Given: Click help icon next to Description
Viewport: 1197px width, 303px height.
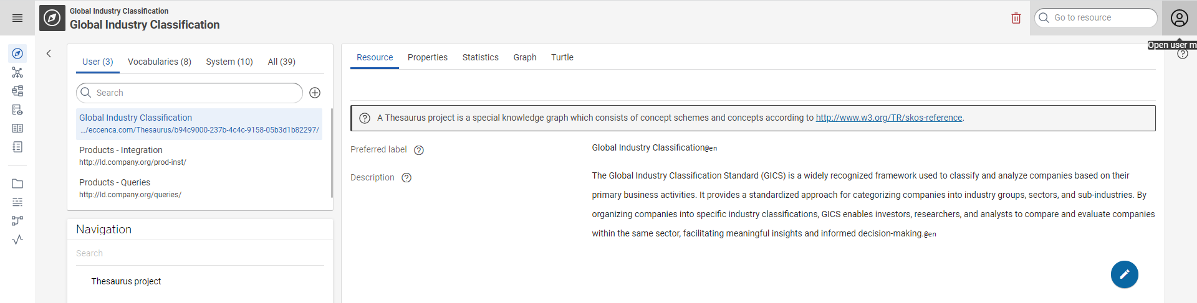Looking at the screenshot, I should click(406, 178).
